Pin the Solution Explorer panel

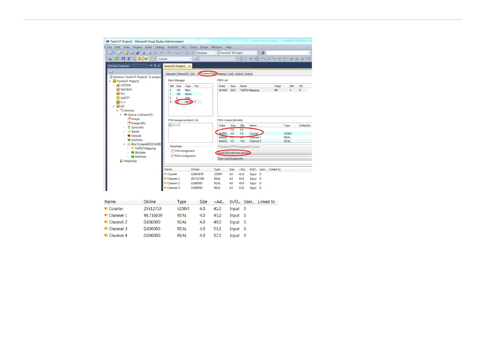155,66
